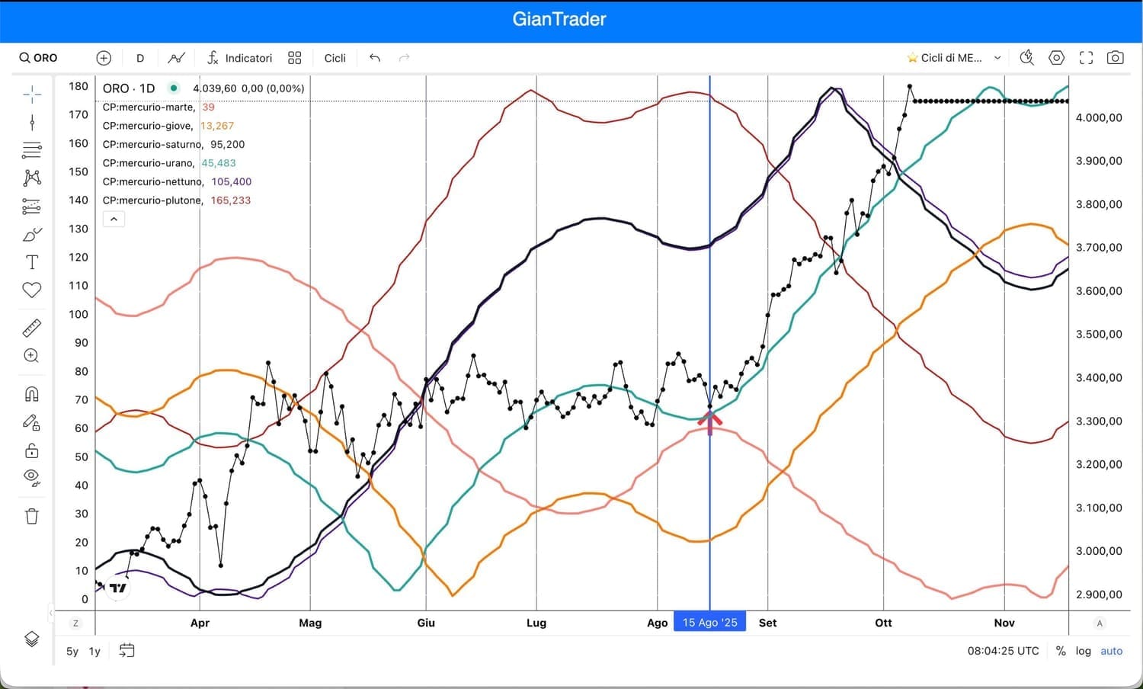This screenshot has height=689, width=1143.
Task: Select the CP:mercurio-saturno legend entry
Action: (174, 145)
